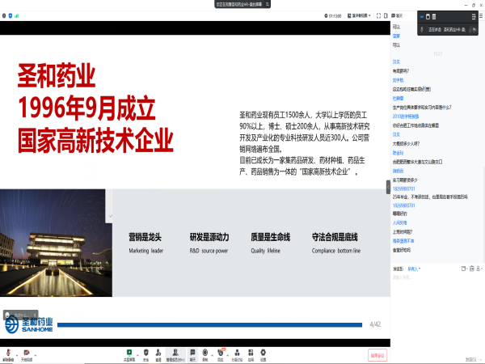The width and height of the screenshot is (485, 364).
Task: Click first 18269800701 sender link
Action: (x=403, y=188)
